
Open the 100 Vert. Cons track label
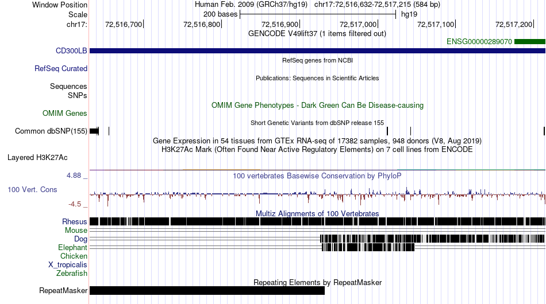[32, 189]
